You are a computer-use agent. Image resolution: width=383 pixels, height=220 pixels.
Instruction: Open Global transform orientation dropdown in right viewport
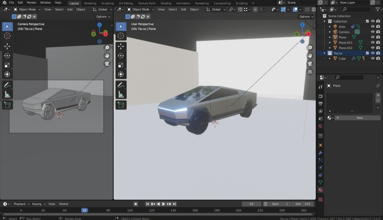(x=216, y=9)
